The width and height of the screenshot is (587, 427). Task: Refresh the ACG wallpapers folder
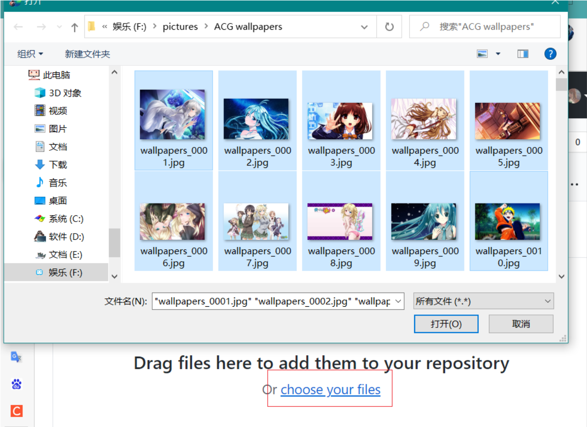(x=389, y=27)
